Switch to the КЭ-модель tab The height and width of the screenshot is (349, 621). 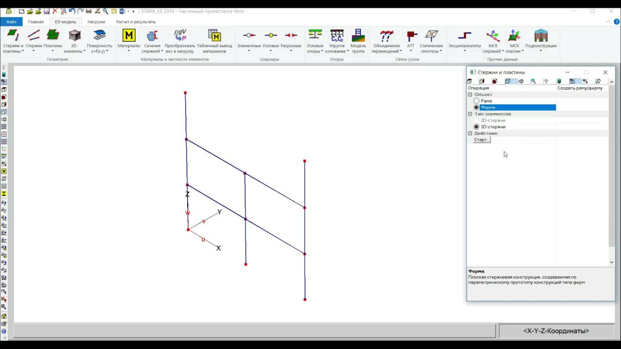65,22
